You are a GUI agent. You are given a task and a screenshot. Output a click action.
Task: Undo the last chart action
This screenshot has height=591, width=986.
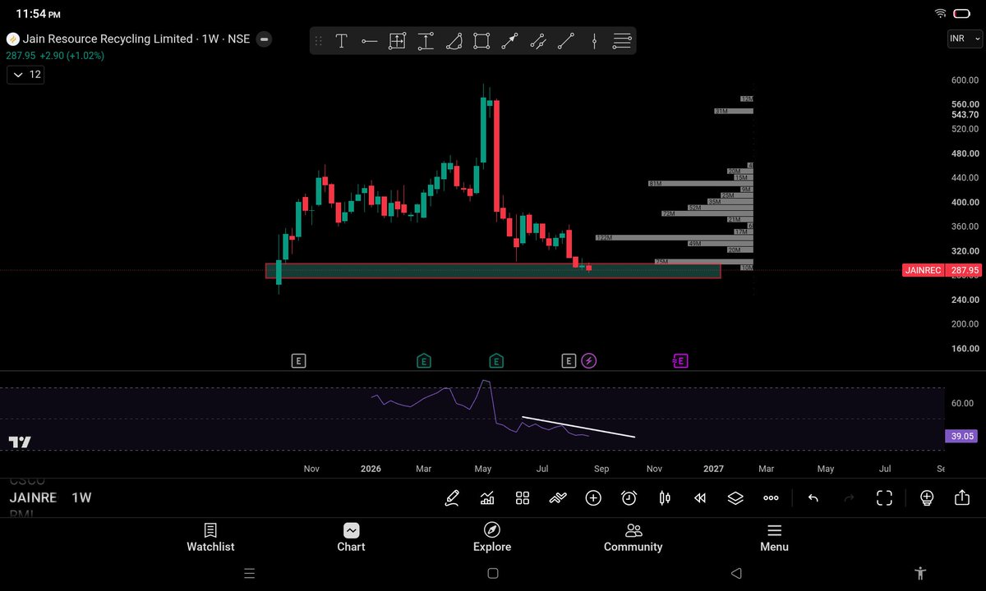coord(813,497)
